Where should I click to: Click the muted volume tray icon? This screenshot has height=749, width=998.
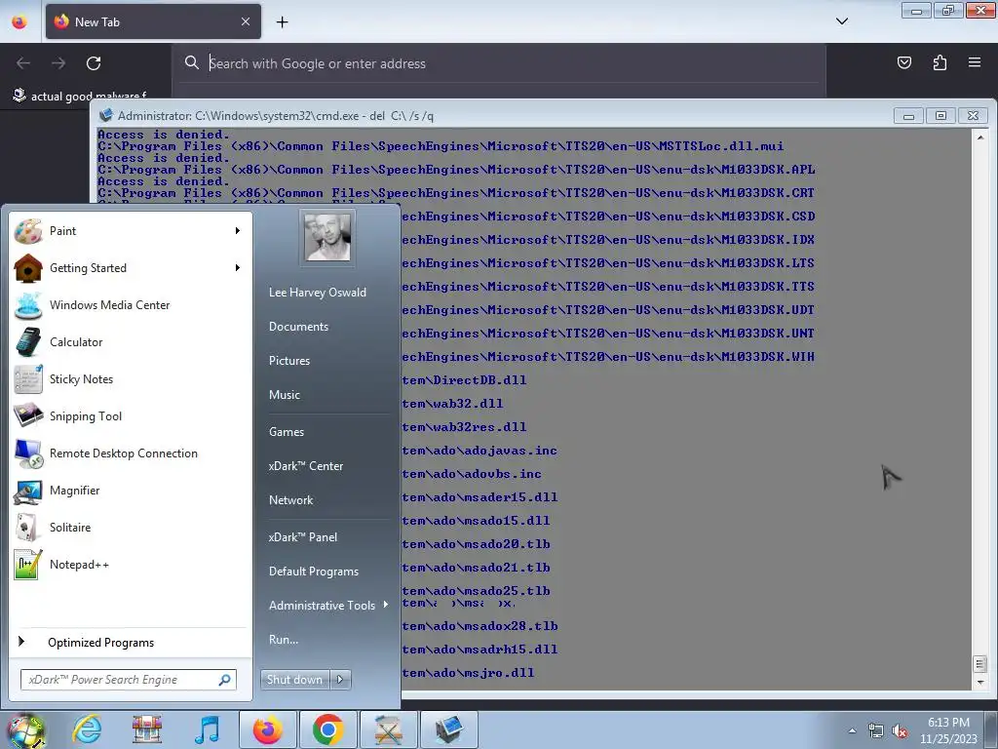point(900,731)
